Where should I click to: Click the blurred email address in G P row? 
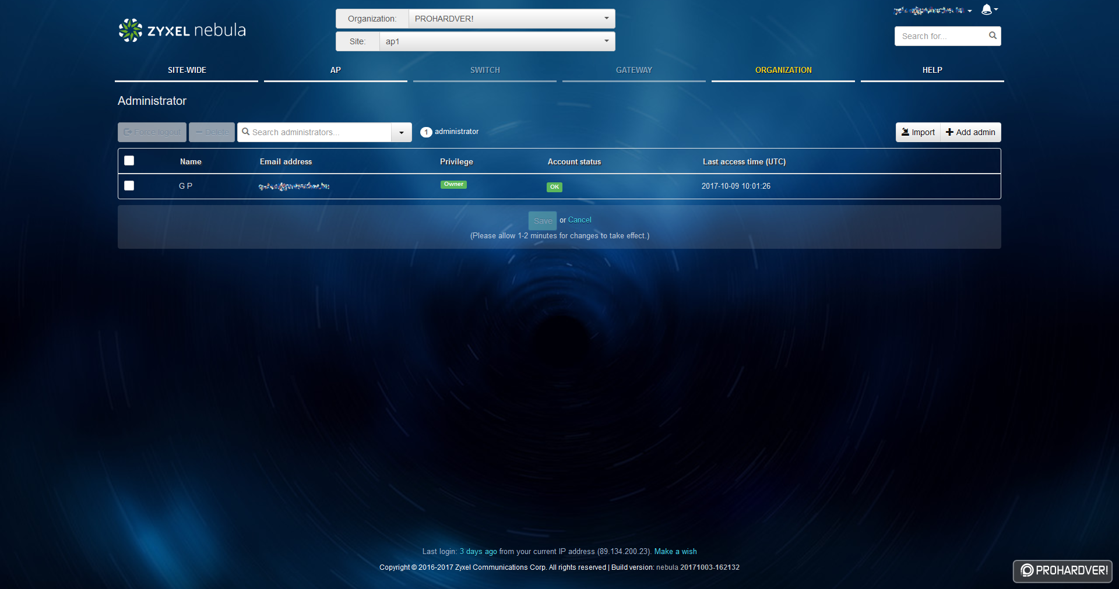click(x=294, y=186)
